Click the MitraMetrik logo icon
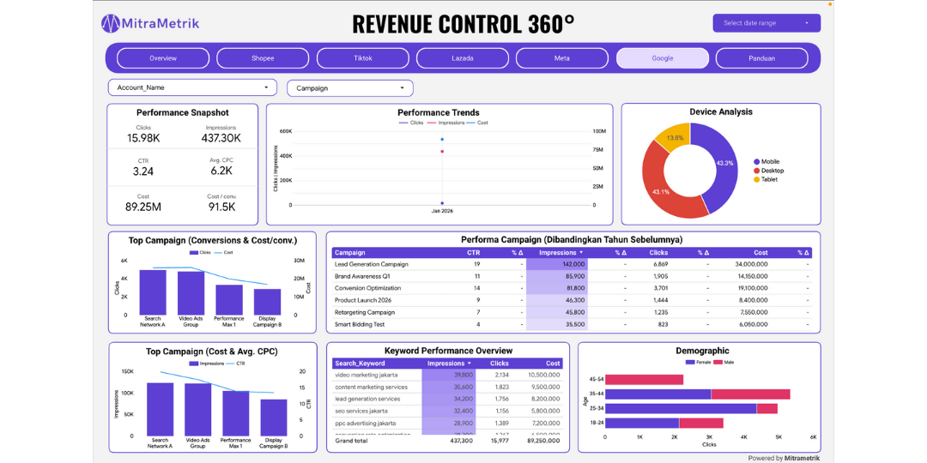The height and width of the screenshot is (463, 927). click(111, 23)
